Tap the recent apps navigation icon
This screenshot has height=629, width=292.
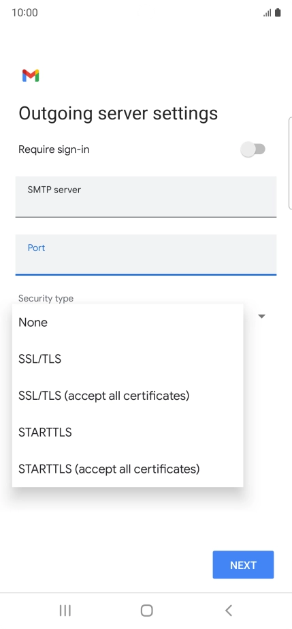tap(65, 611)
